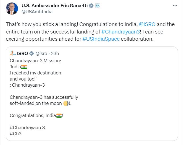Open the @USAmbIndia handle
The image size is (184, 145).
(37, 12)
